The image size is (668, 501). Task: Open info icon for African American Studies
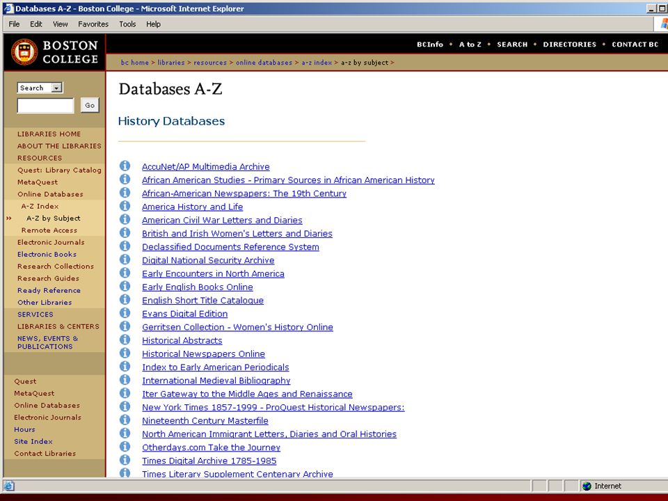125,179
